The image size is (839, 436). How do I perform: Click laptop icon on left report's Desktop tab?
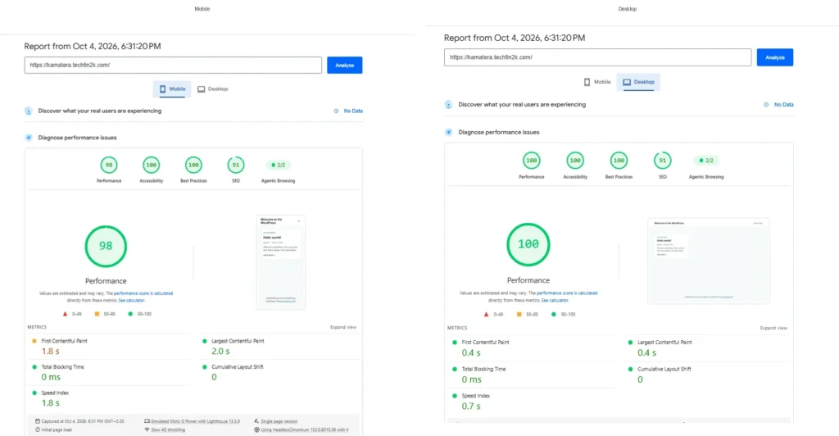tap(202, 89)
